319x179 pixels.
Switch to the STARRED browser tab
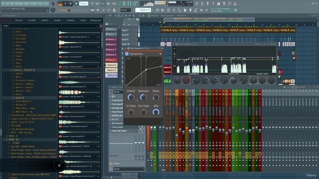70,20
